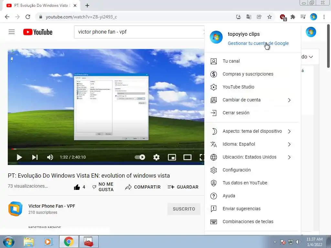Open media controls icon in Chrome toolbar
Screen dimensions: 331x248
[303, 17]
